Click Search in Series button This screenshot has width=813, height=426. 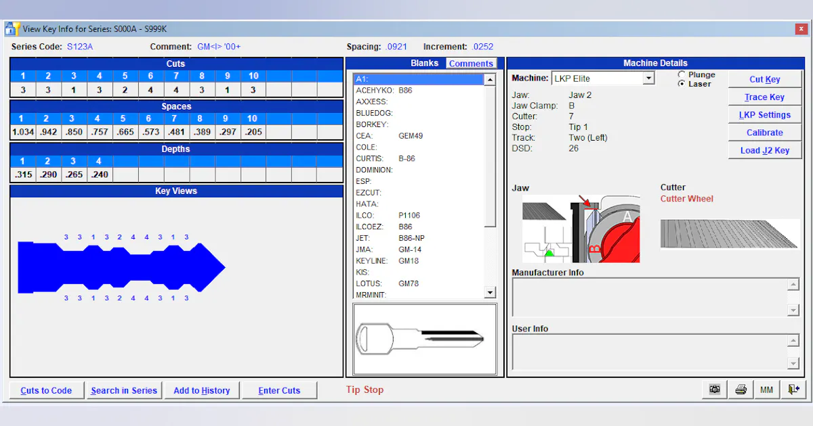coord(124,390)
